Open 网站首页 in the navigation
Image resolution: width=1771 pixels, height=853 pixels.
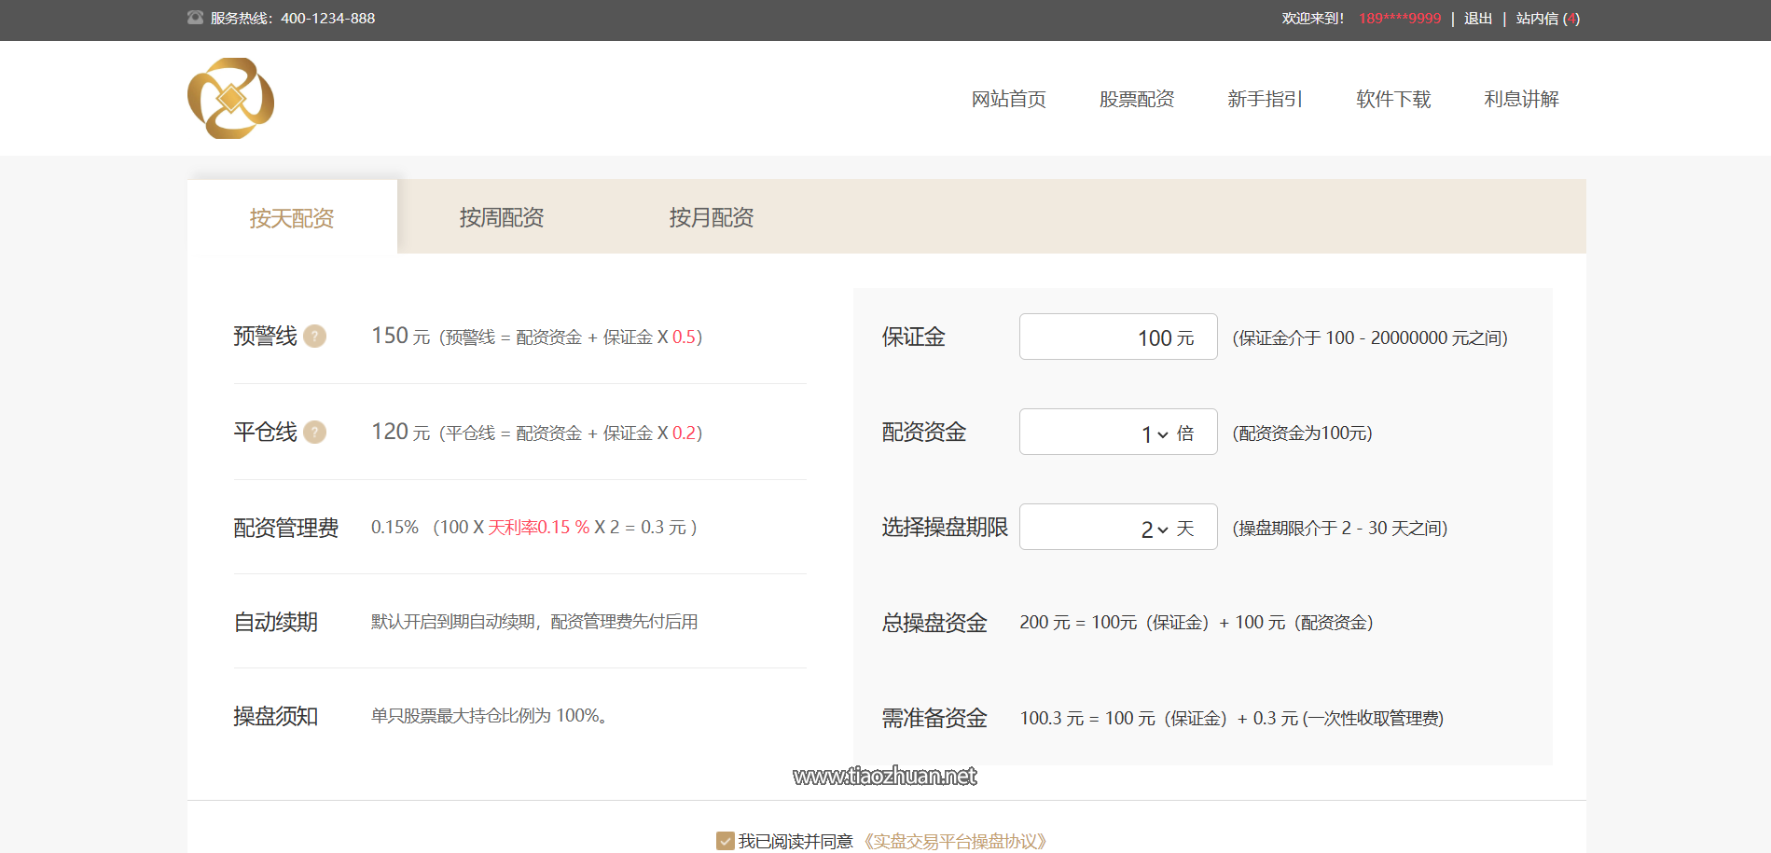1008,99
